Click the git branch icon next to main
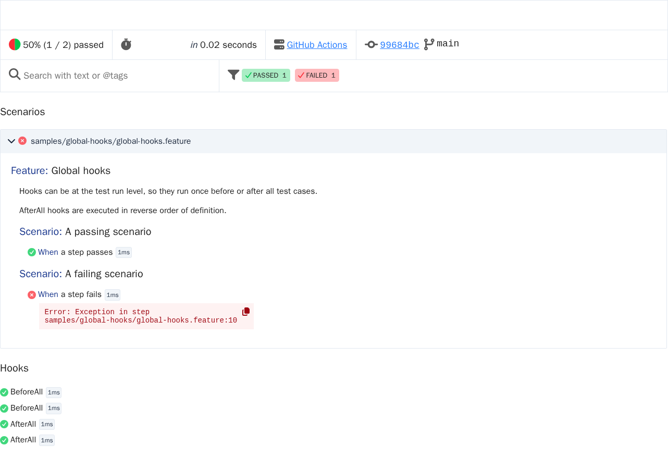The width and height of the screenshot is (668, 458). click(429, 44)
